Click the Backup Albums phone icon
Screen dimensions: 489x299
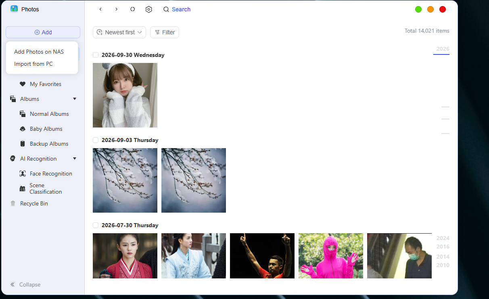click(x=23, y=144)
